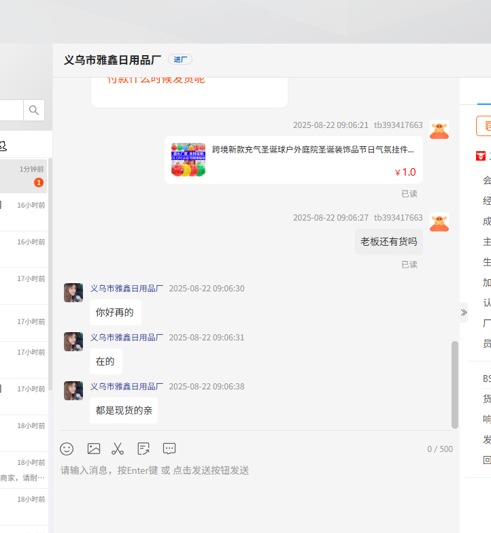This screenshot has height=533, width=491.
Task: Open the quick reply phrases icon
Action: click(x=143, y=449)
